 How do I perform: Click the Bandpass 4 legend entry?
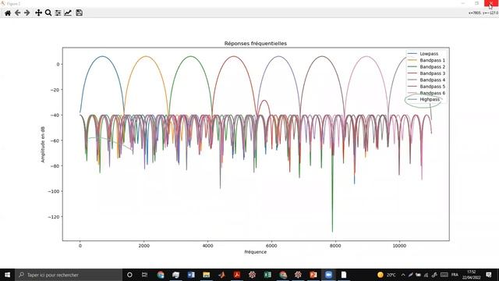point(426,80)
